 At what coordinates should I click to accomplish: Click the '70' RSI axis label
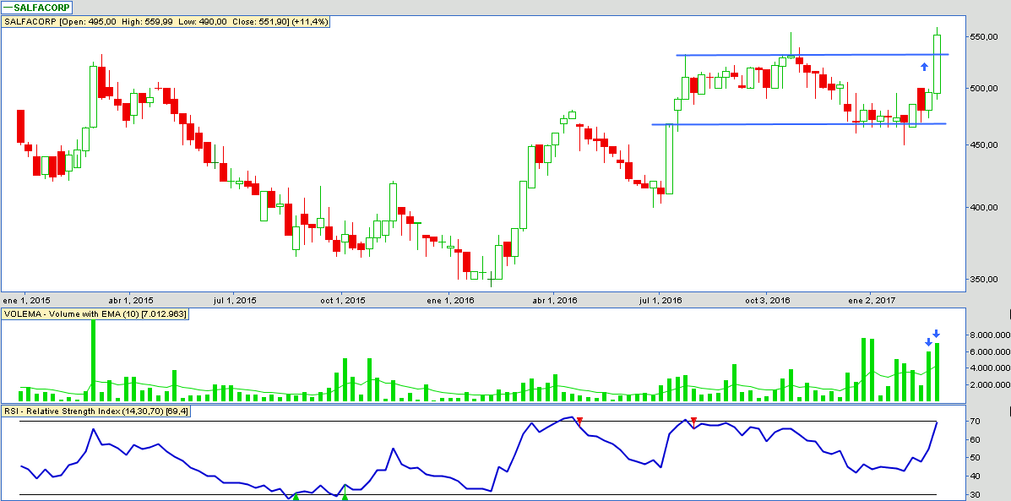coord(976,422)
